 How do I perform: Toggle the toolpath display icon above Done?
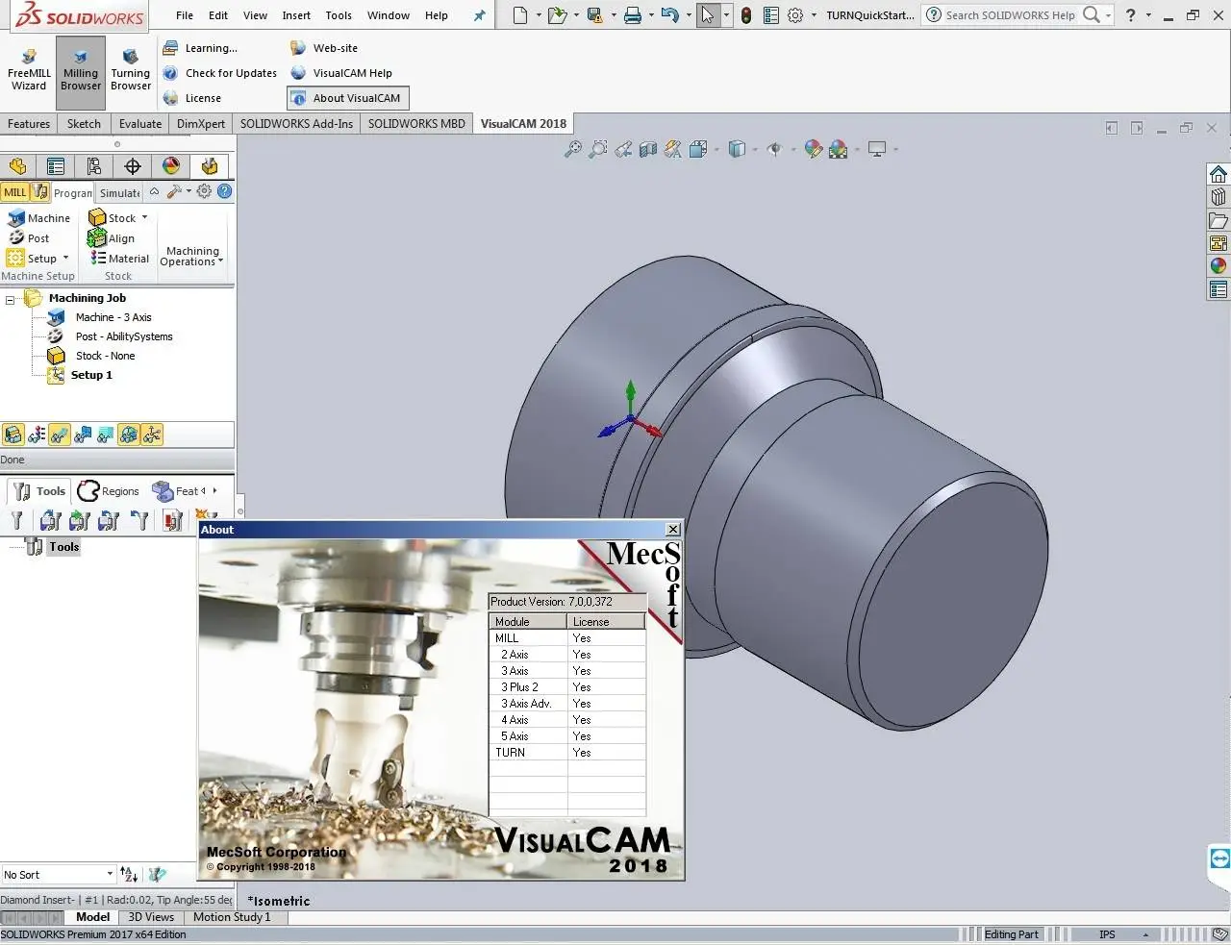[59, 435]
